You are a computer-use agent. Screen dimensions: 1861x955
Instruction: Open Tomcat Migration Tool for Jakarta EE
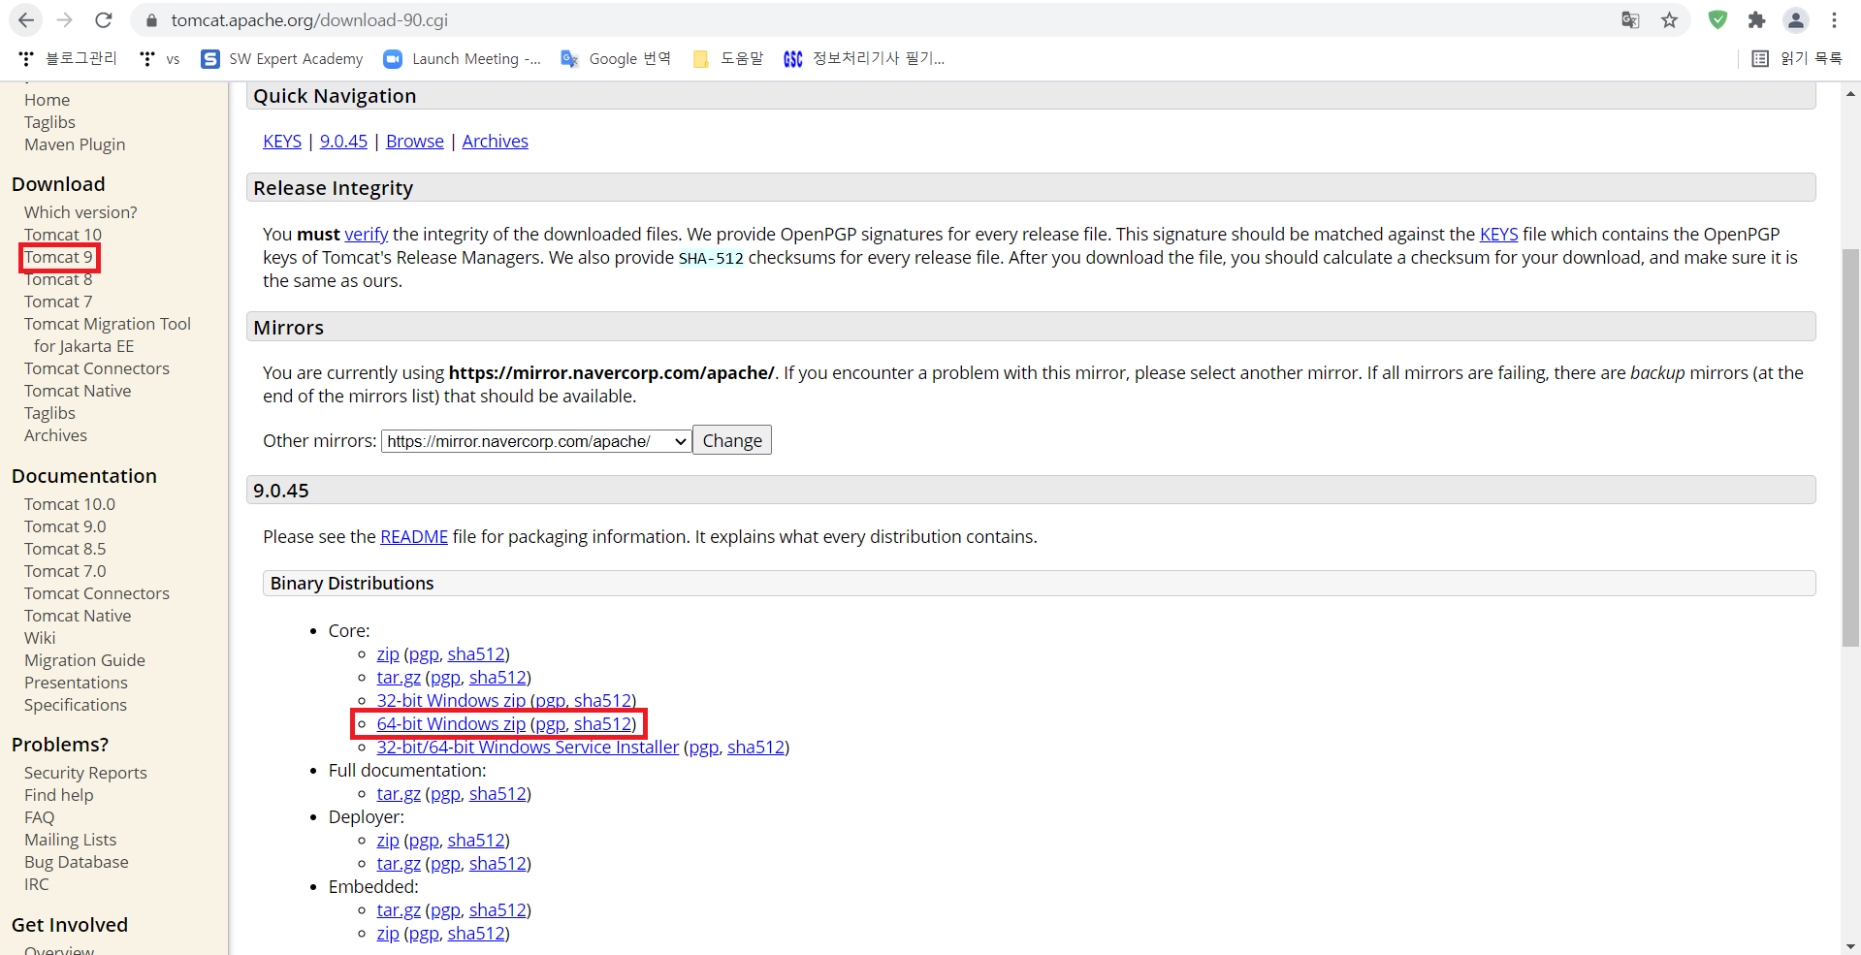tap(108, 334)
